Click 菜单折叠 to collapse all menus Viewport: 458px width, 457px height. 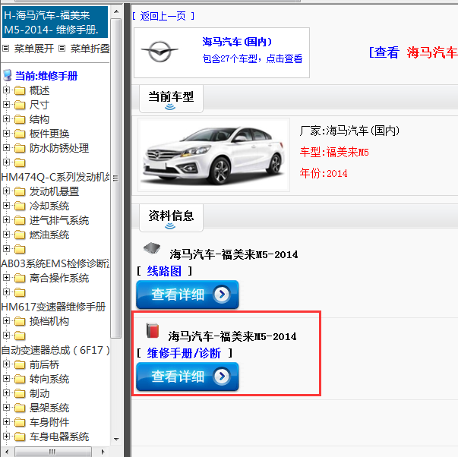click(x=90, y=49)
